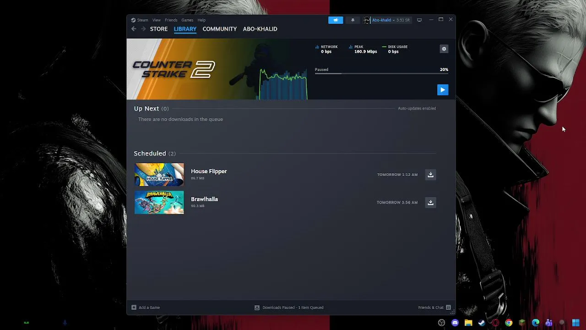
Task: Open the View menu
Action: tap(156, 20)
